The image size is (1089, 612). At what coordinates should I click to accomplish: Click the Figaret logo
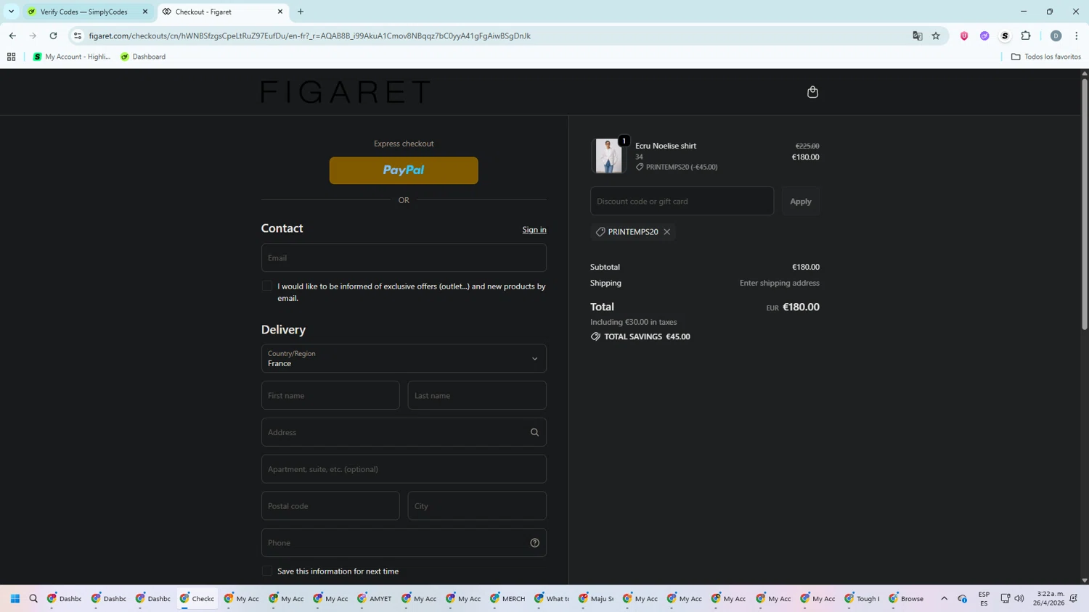346,92
